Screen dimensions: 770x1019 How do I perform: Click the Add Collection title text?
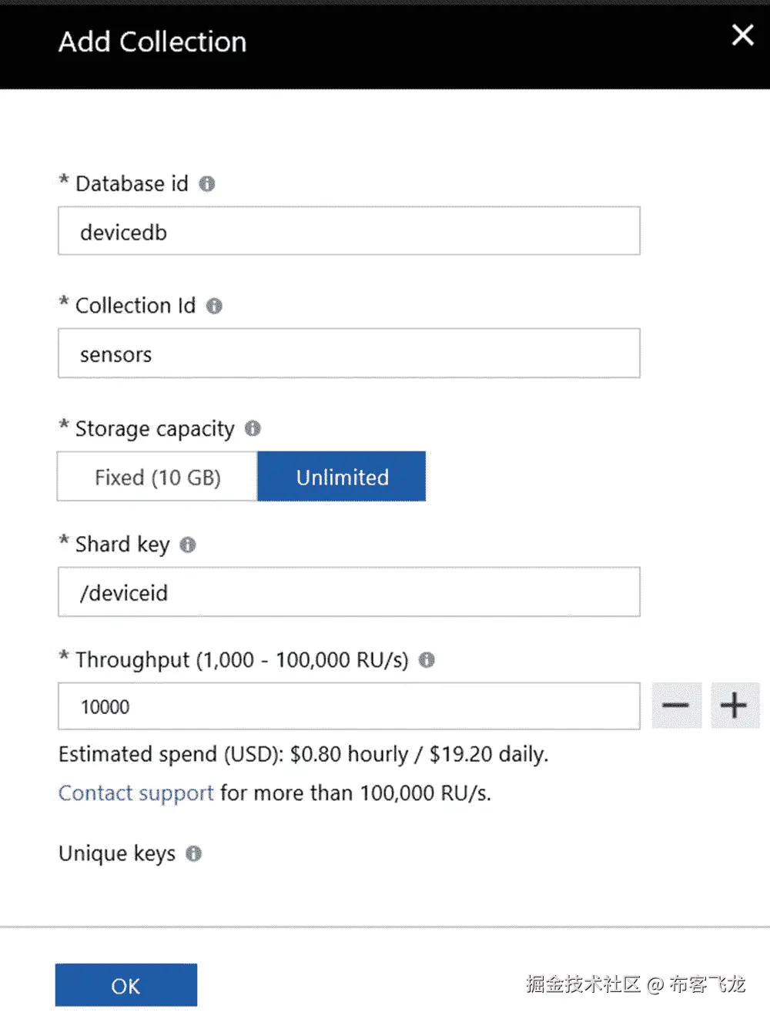152,42
